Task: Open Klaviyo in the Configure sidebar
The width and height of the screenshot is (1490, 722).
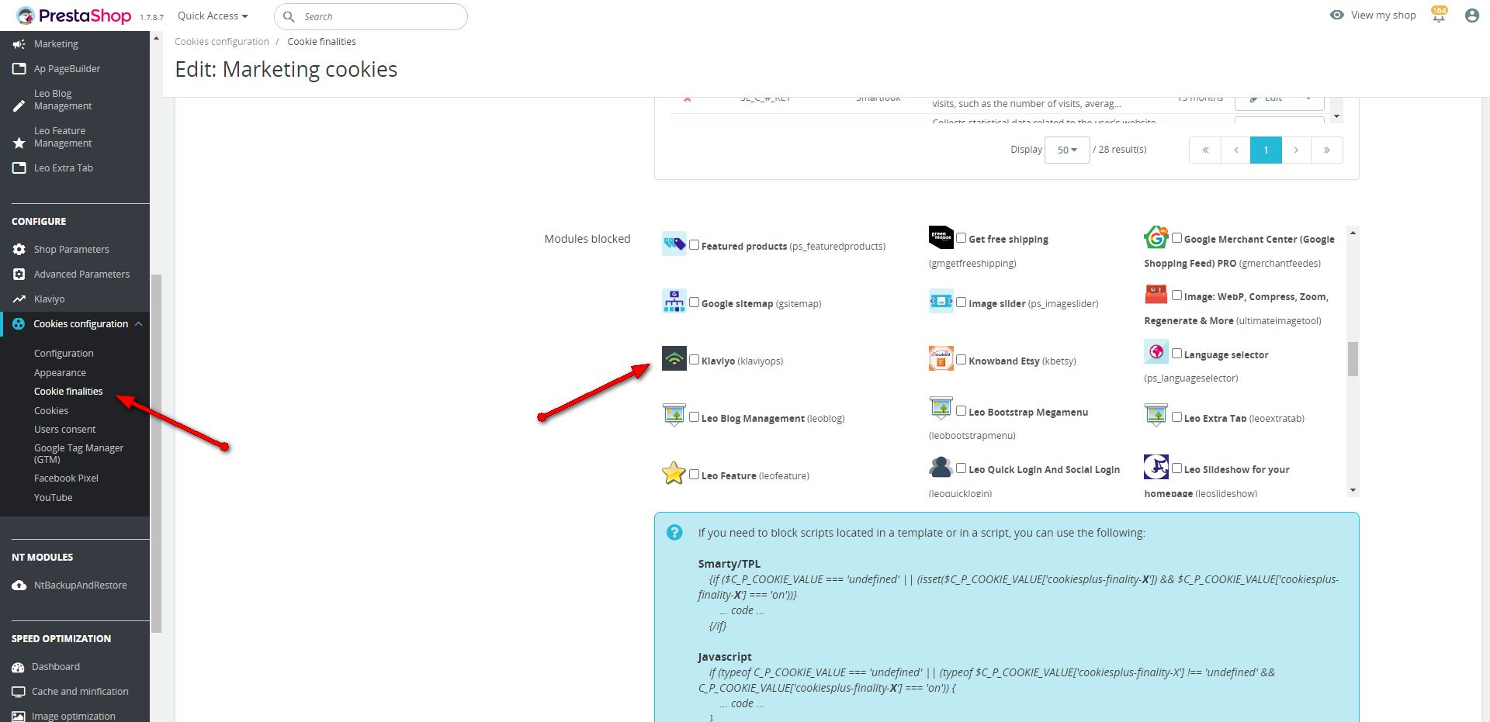Action: [x=49, y=299]
